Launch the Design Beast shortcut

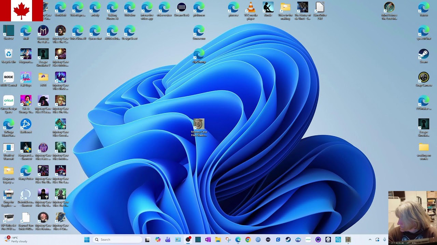click(x=130, y=33)
